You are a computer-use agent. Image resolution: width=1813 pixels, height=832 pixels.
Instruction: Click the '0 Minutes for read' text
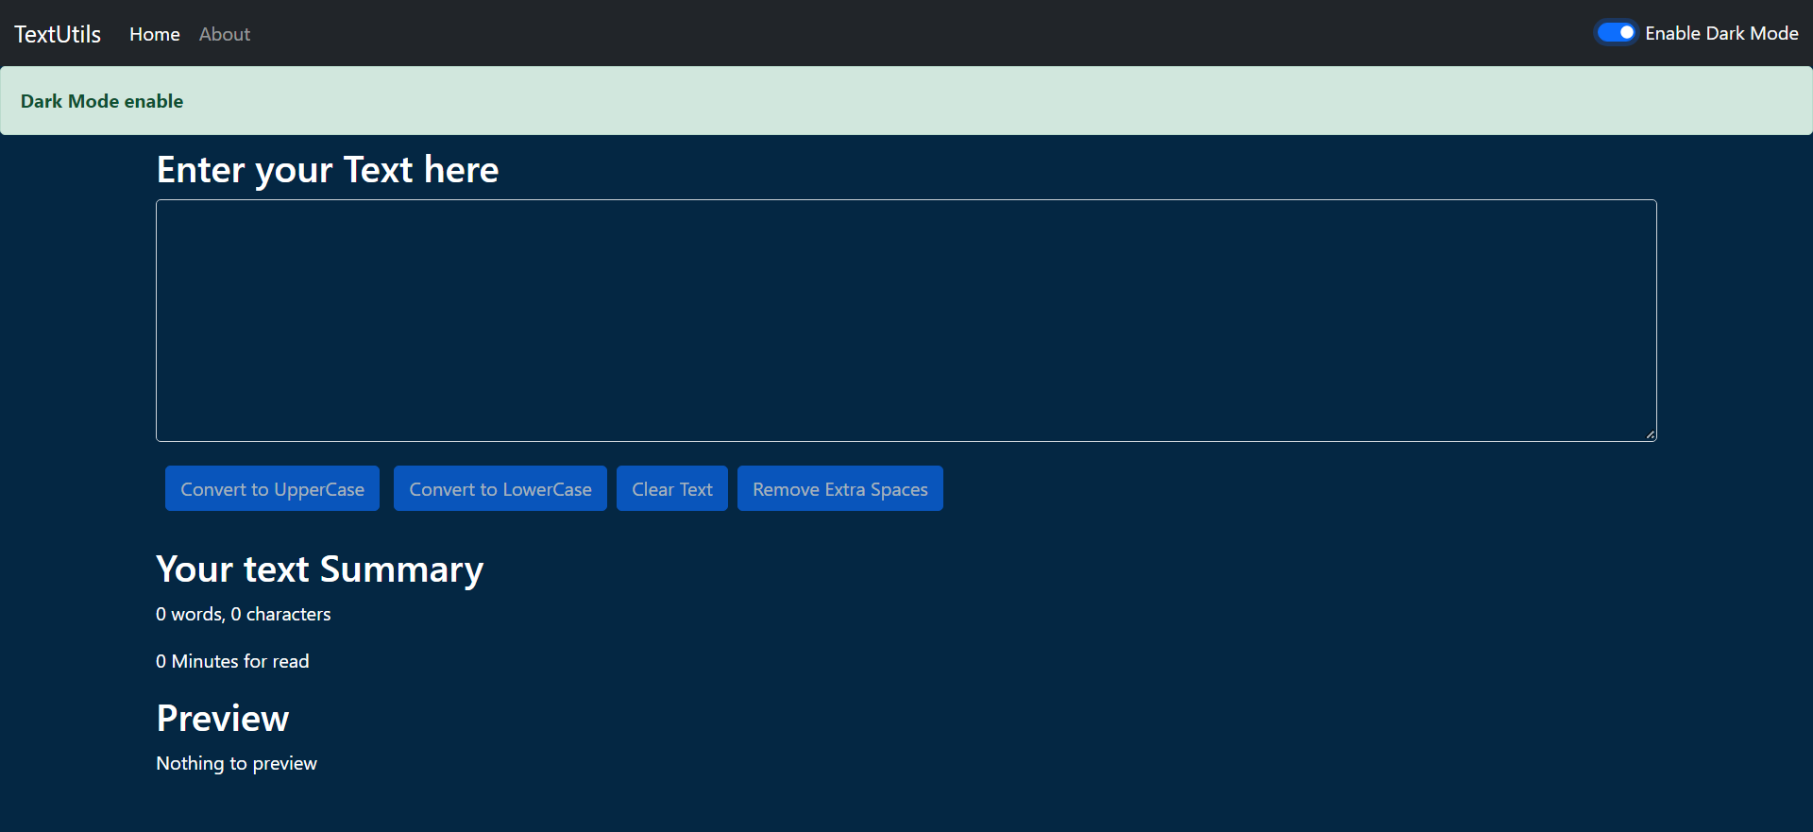232,661
